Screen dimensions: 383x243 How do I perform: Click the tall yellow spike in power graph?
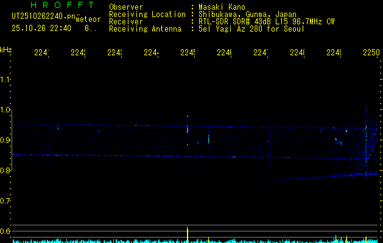point(187,234)
